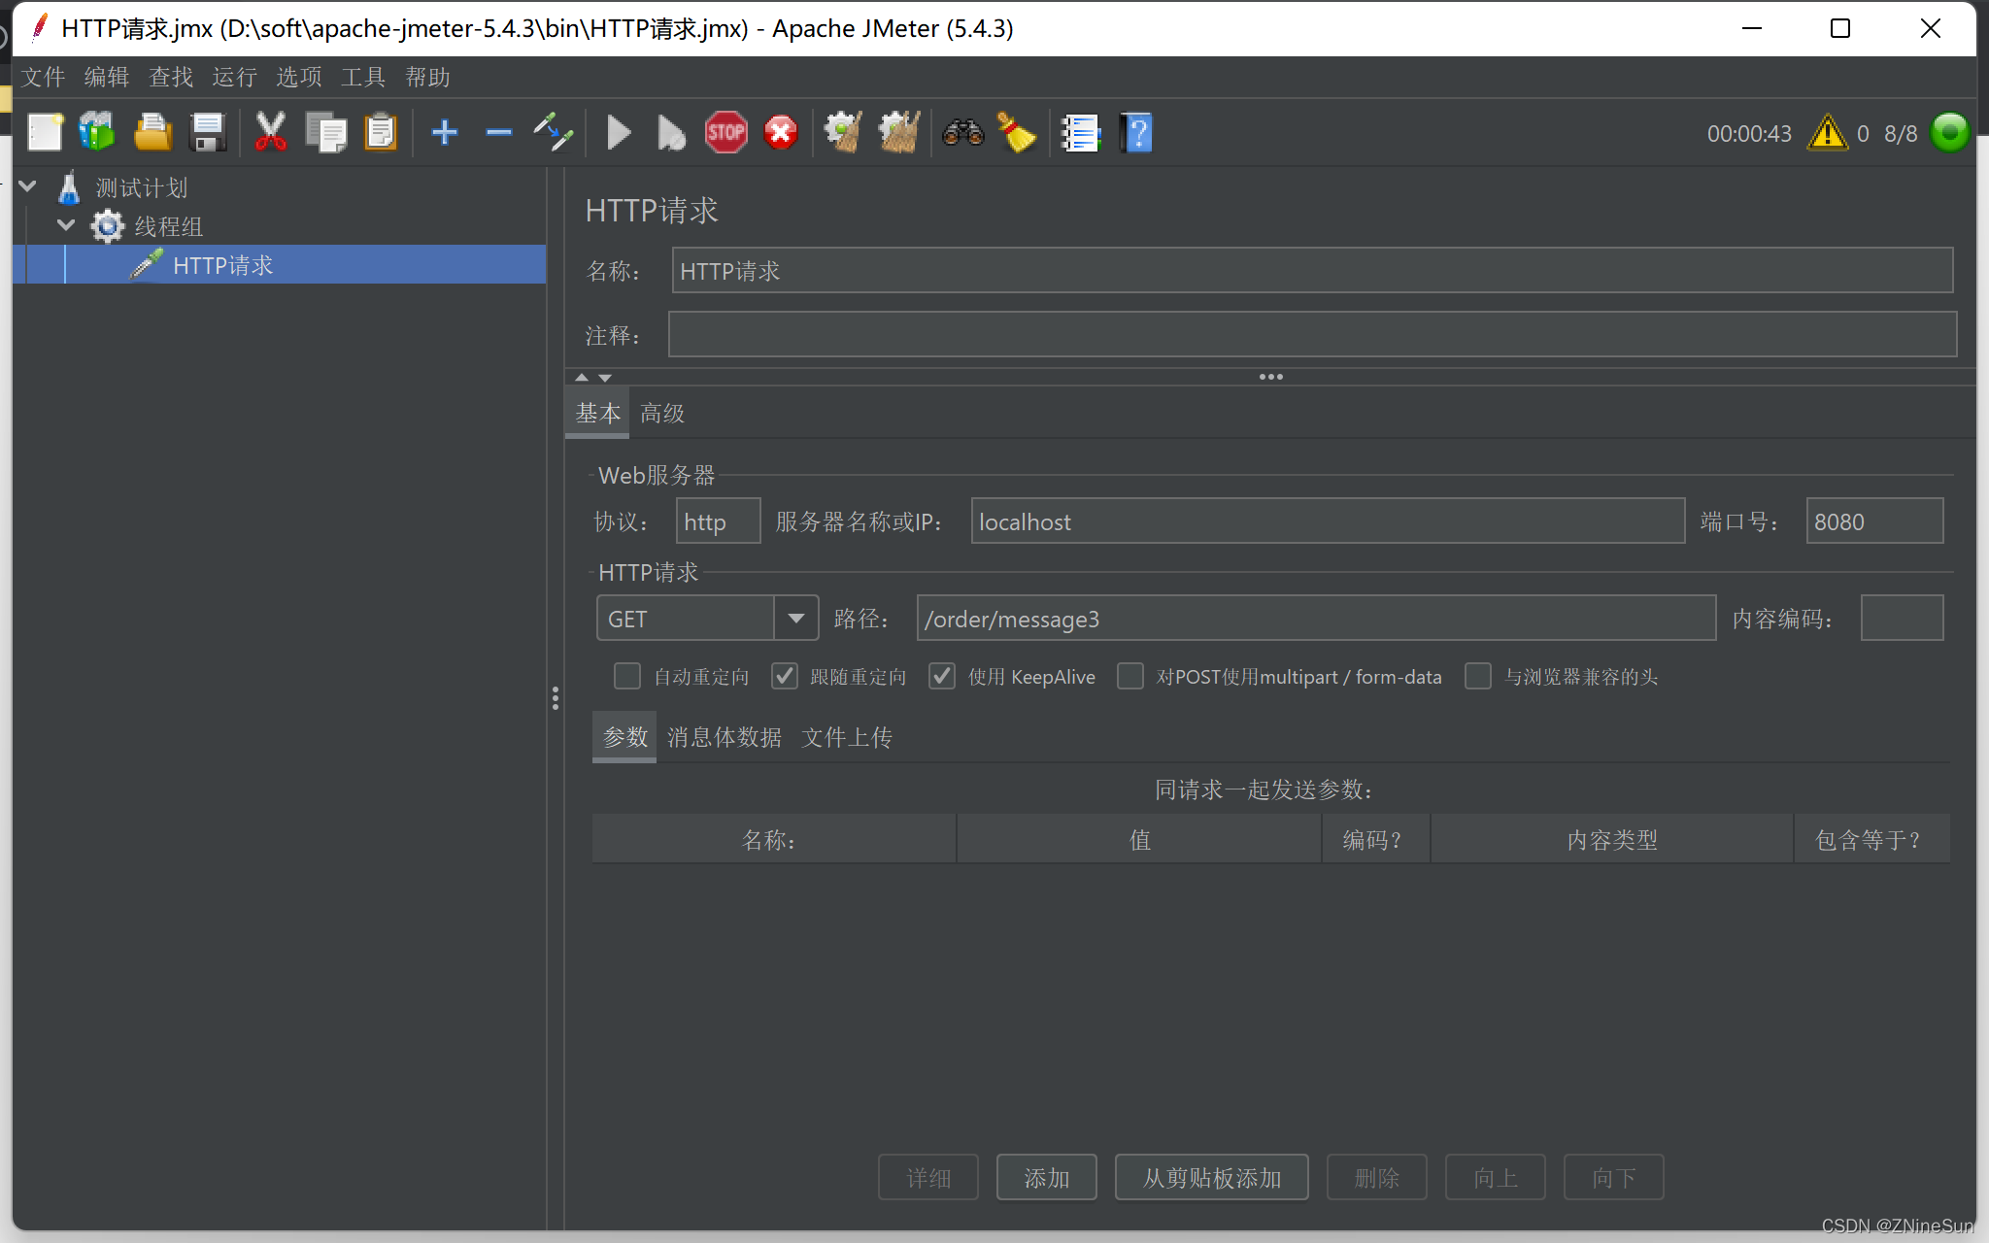
Task: Uncheck the 使用 KeepAlive checkbox
Action: [942, 676]
